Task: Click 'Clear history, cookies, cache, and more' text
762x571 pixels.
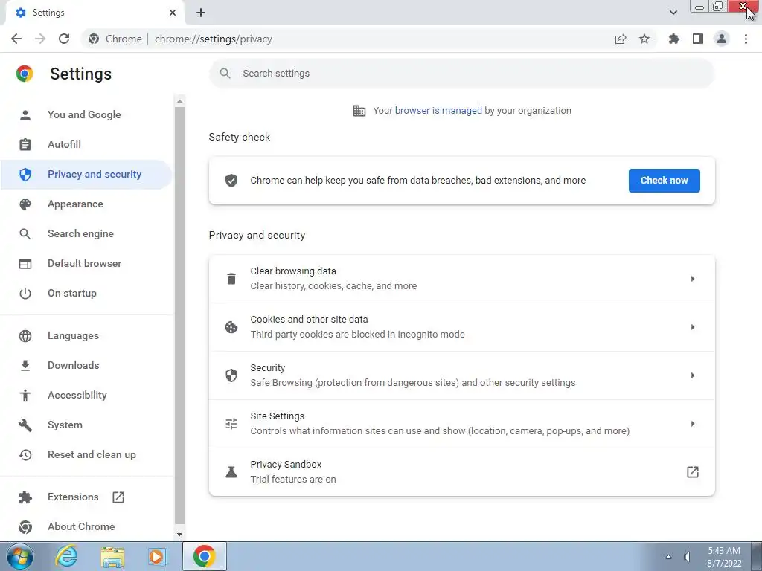Action: tap(333, 286)
